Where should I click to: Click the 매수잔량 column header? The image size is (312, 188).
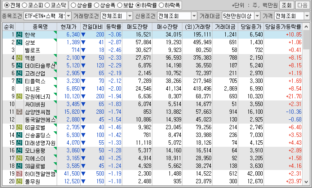click(x=167, y=27)
